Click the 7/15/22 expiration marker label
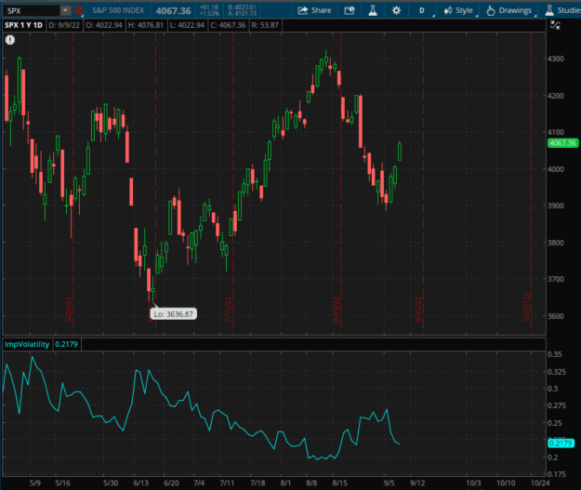581x490 pixels. (x=229, y=309)
